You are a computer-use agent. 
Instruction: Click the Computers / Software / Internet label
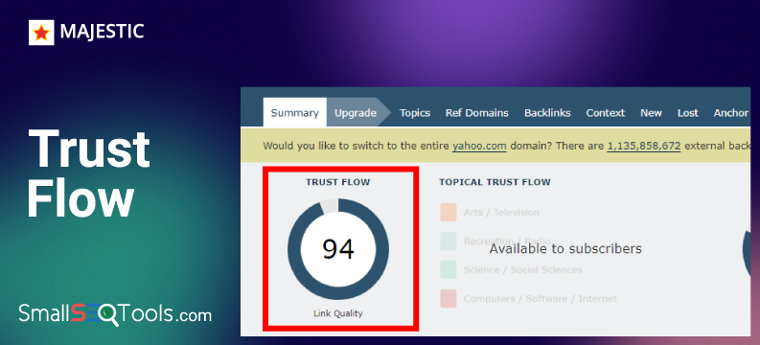[541, 298]
